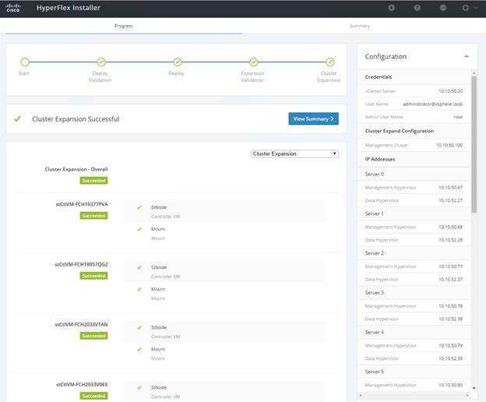This screenshot has height=402, width=486.
Task: Click the Cisco logo in header
Action: (x=13, y=8)
